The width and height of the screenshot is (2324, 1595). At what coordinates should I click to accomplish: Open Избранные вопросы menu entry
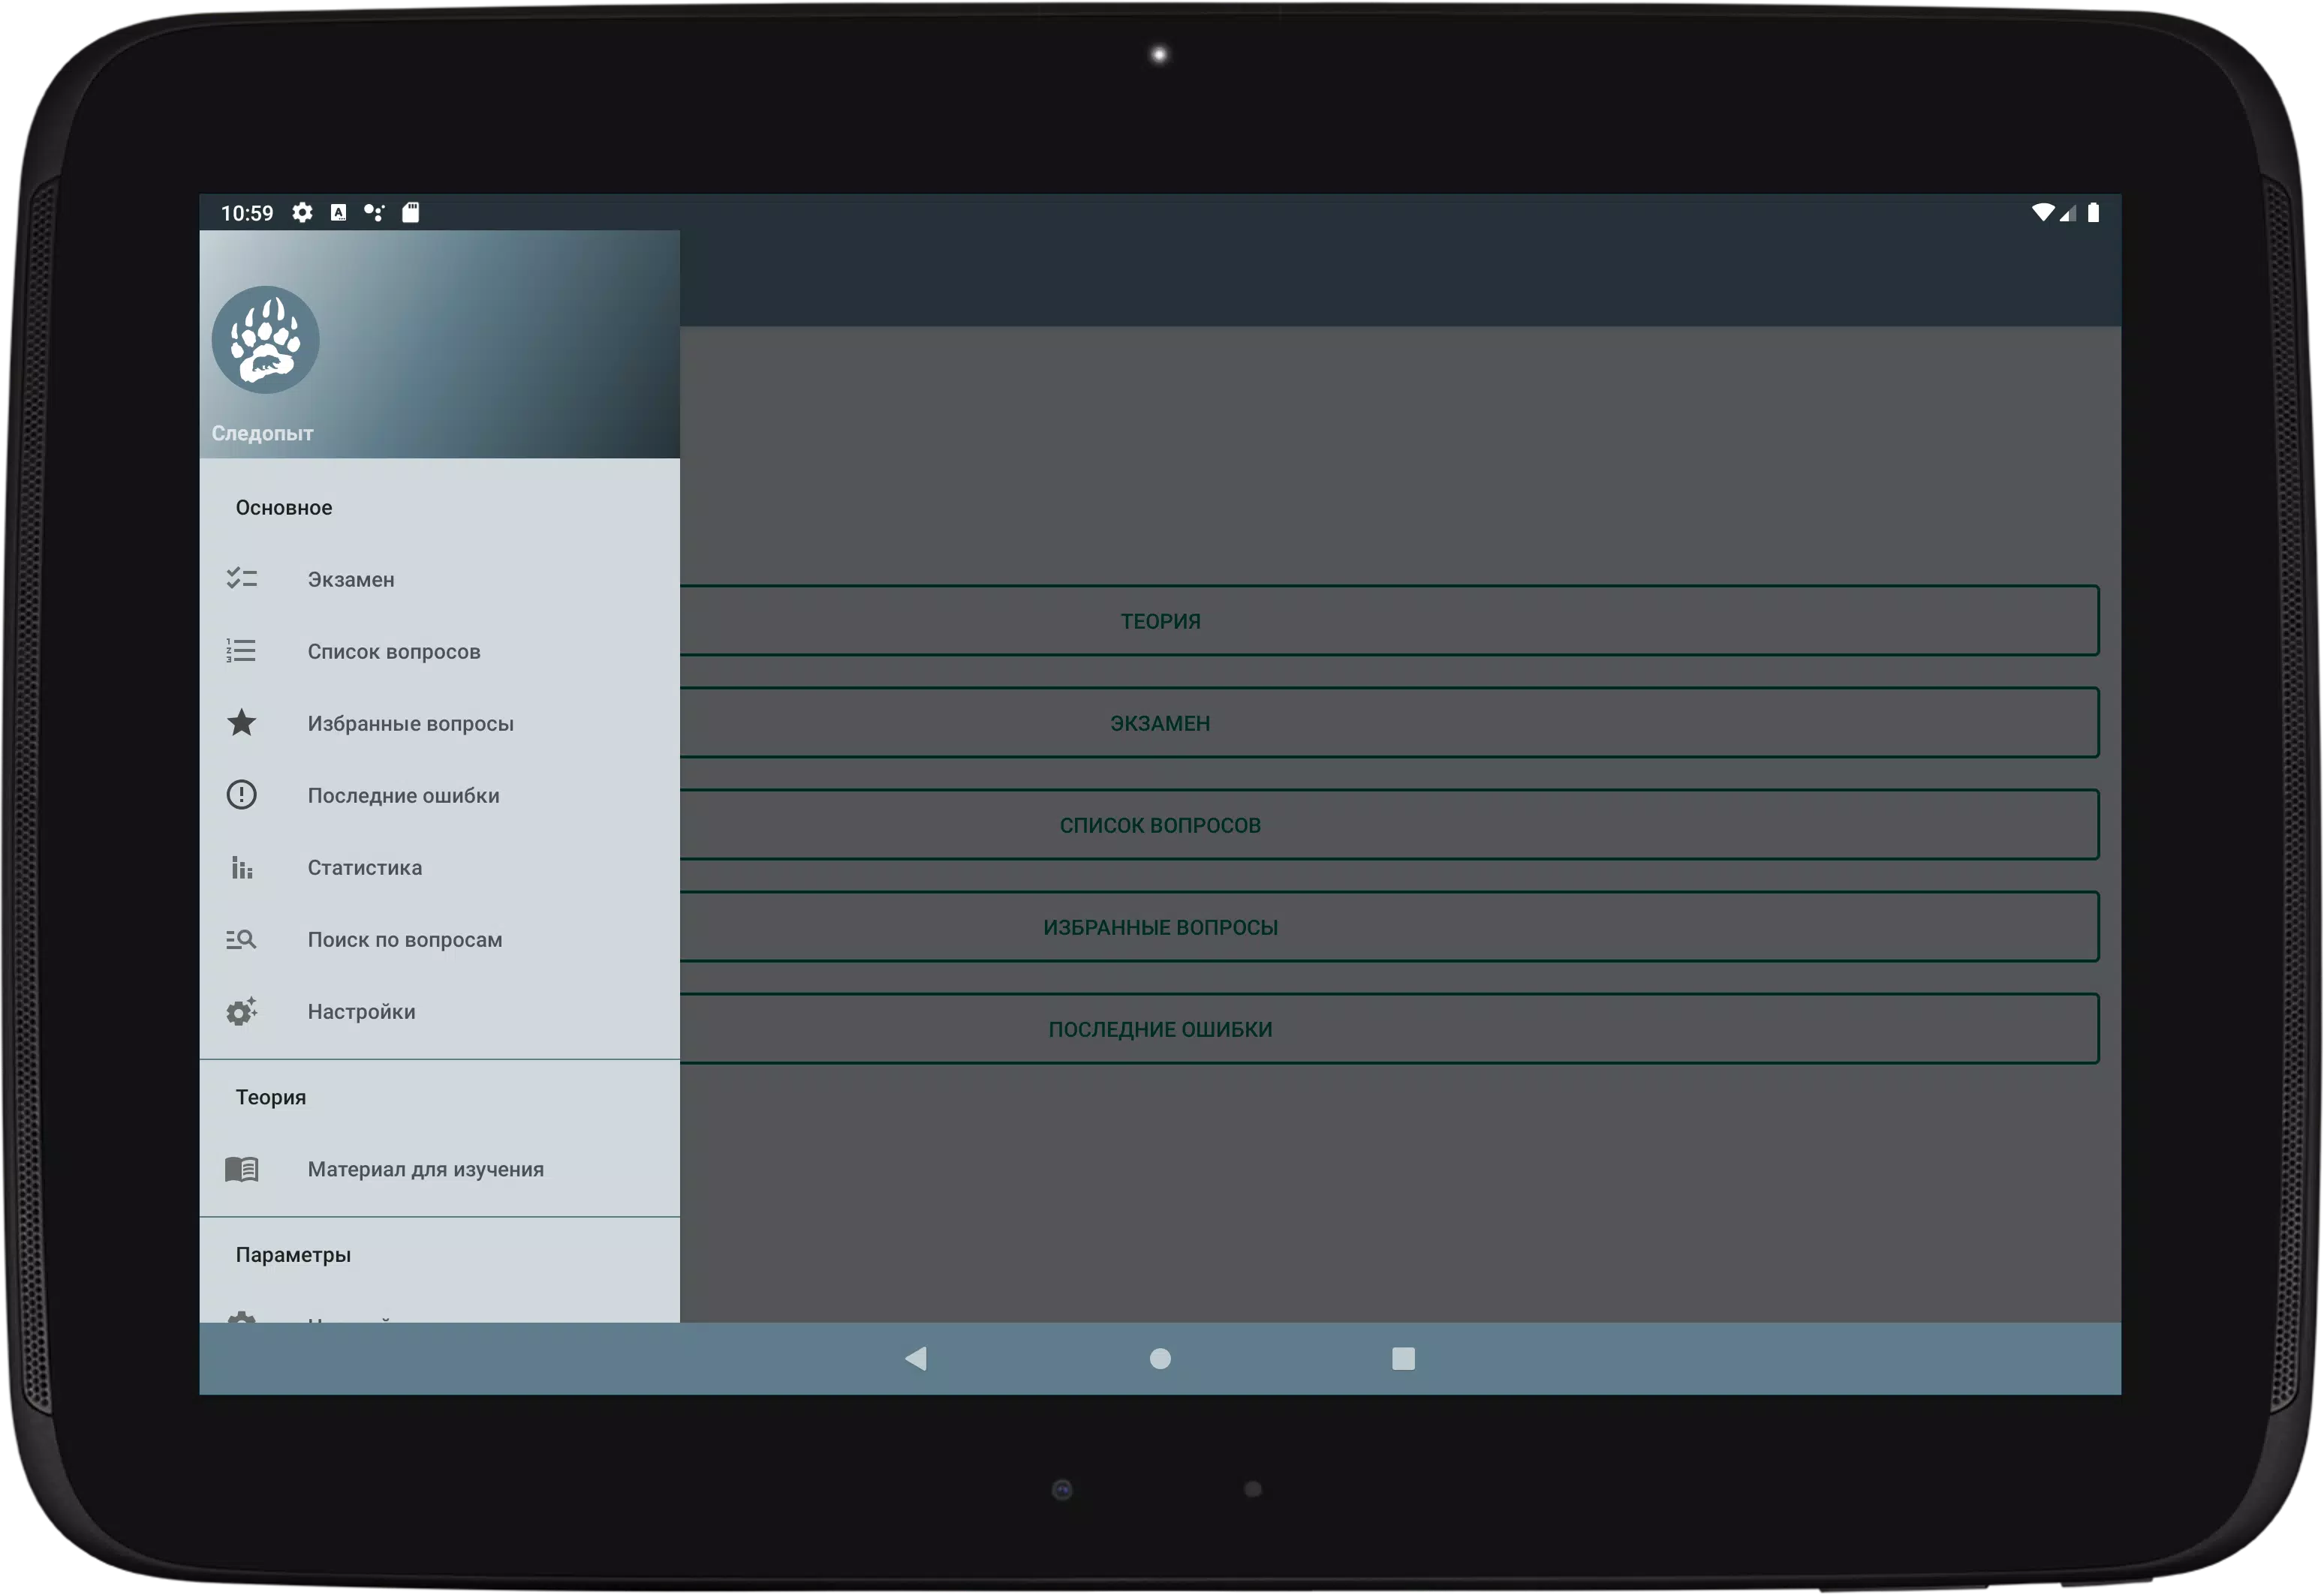coord(440,723)
